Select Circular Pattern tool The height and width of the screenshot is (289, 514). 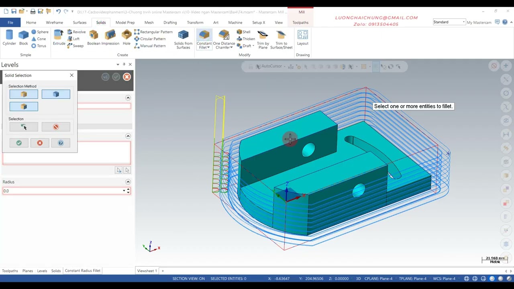point(150,39)
